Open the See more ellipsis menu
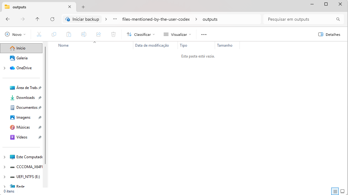The width and height of the screenshot is (348, 195). pos(204,35)
